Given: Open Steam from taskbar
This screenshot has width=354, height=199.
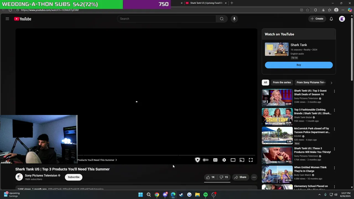Looking at the screenshot, I should click(181, 195).
